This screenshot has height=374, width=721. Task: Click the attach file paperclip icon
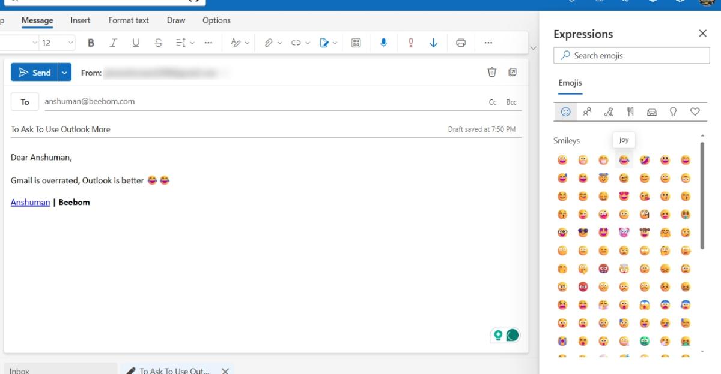(x=269, y=43)
